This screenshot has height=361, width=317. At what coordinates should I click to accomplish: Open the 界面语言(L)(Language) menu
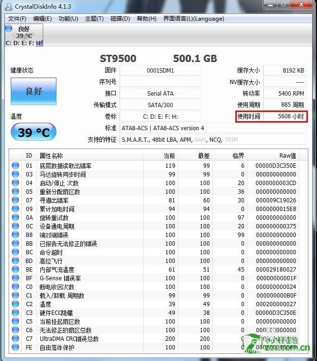194,19
